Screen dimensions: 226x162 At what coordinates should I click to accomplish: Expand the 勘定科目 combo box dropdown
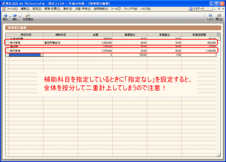coord(42,55)
